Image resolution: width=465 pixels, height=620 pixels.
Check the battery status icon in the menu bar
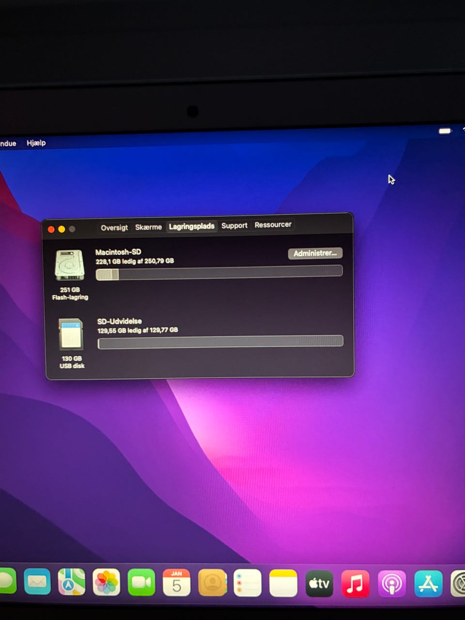[445, 131]
